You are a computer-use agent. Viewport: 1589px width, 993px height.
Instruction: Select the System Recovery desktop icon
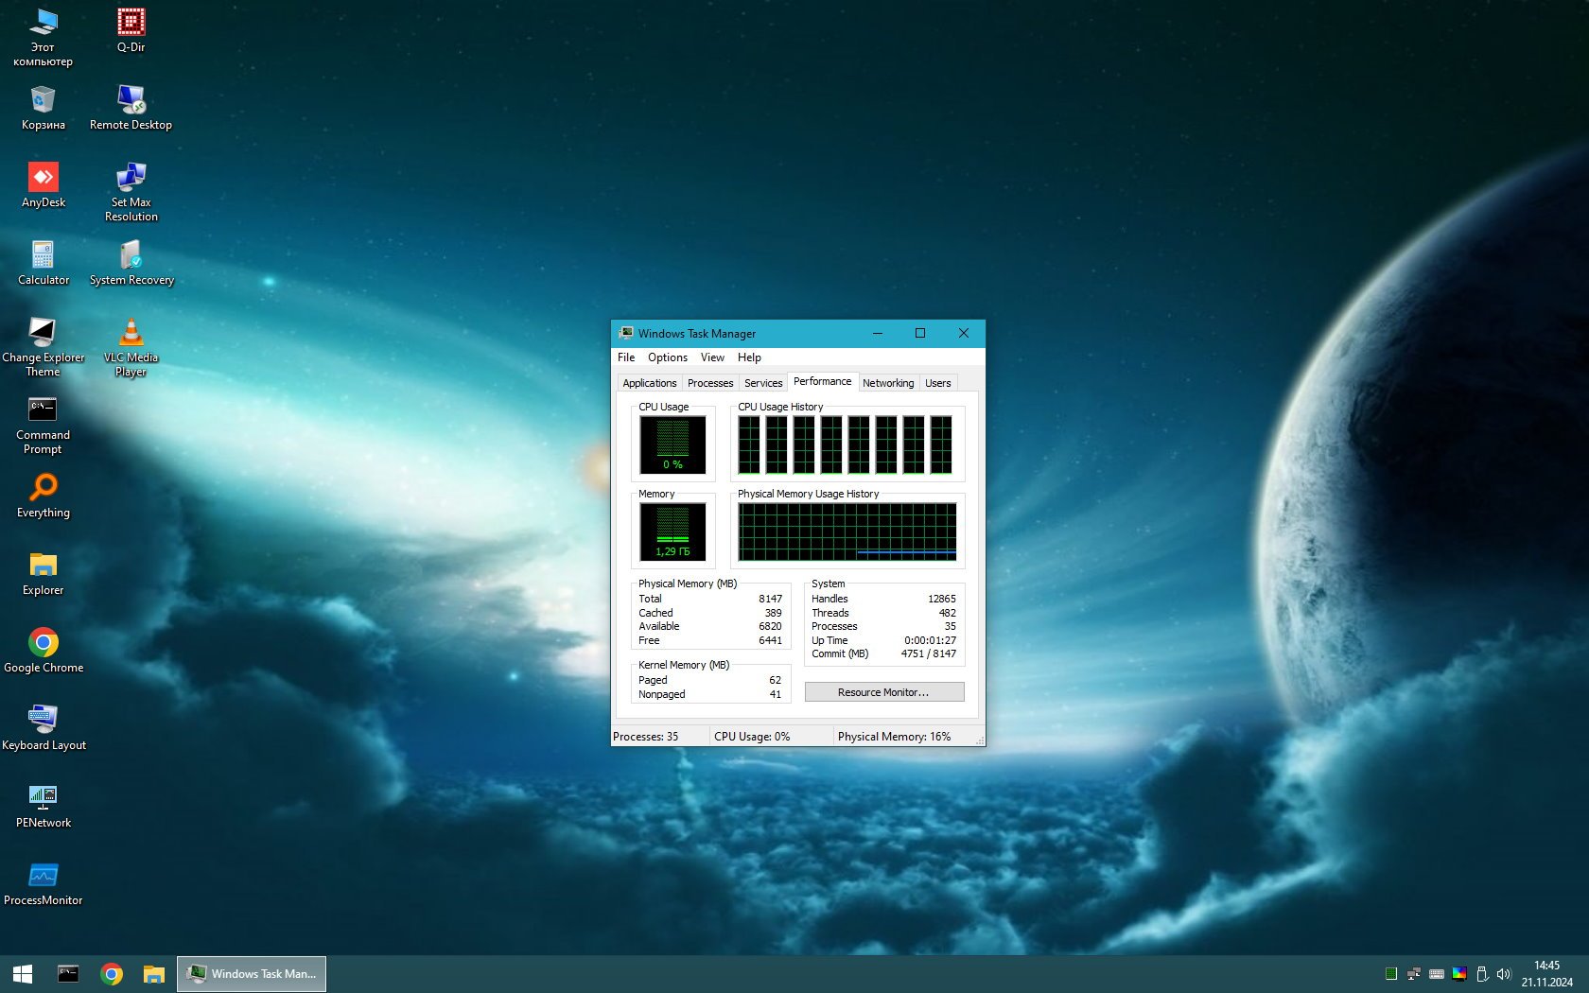tap(131, 256)
